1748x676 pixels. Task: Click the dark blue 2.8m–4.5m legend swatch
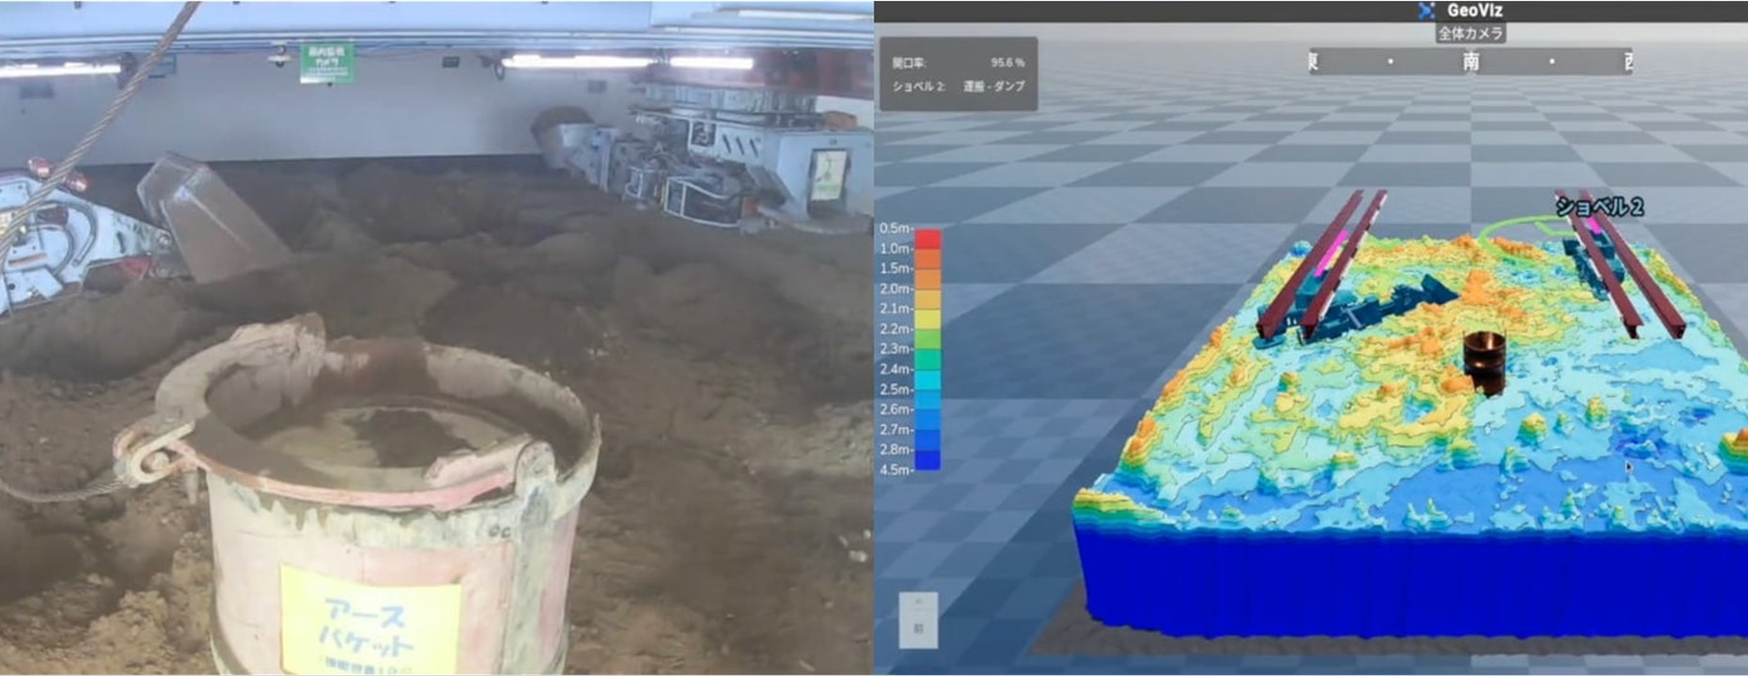[928, 460]
